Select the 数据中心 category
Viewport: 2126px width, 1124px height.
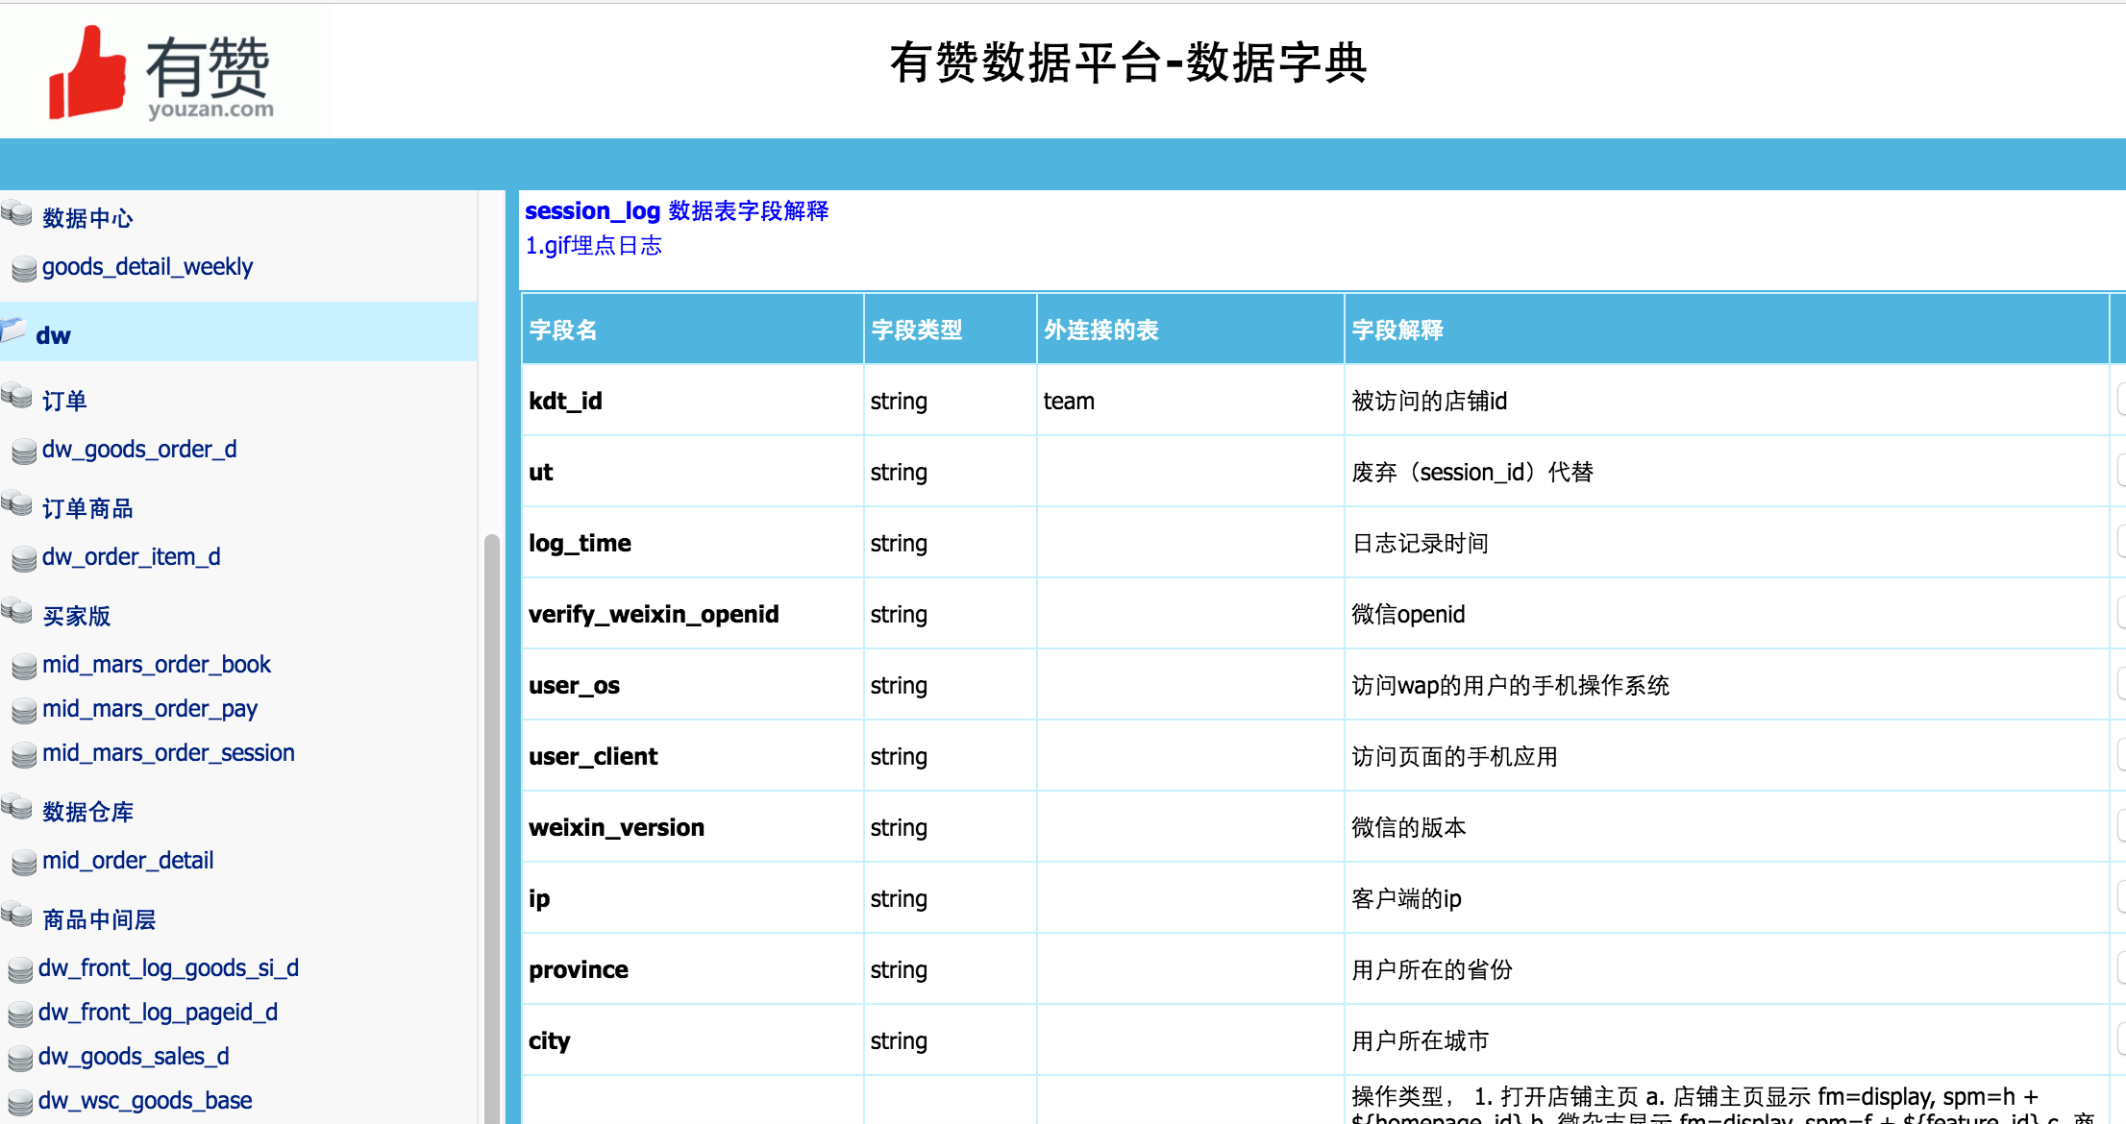[x=87, y=218]
